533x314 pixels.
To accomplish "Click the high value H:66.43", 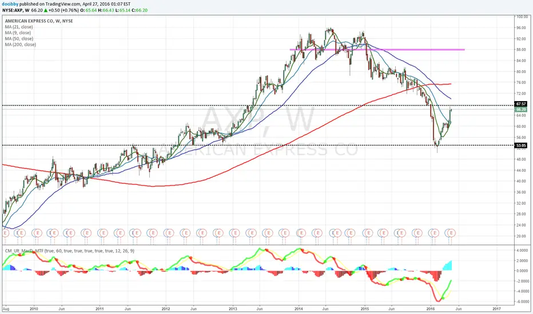I will pyautogui.click(x=105, y=10).
